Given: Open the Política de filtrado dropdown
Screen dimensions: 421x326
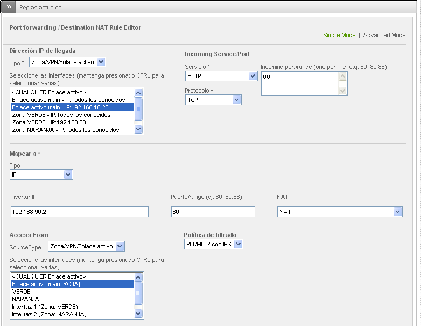Looking at the screenshot, I should 214,244.
